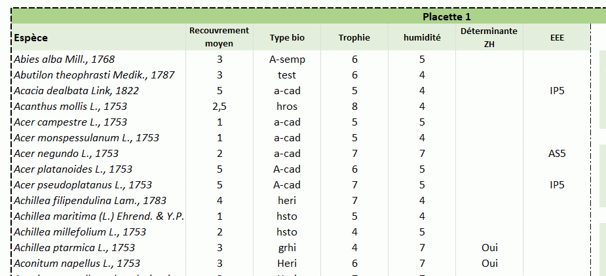The image size is (606, 276).
Task: Click the Placette 1 header cell
Action: click(446, 17)
